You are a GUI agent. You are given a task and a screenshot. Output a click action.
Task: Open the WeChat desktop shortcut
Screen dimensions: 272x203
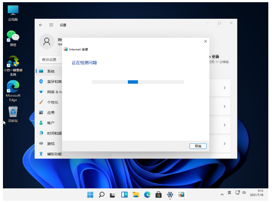(13, 36)
